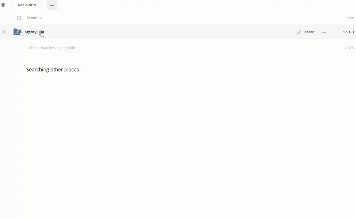Go to the Home root folder icon
356x219 pixels.
coord(3,5)
